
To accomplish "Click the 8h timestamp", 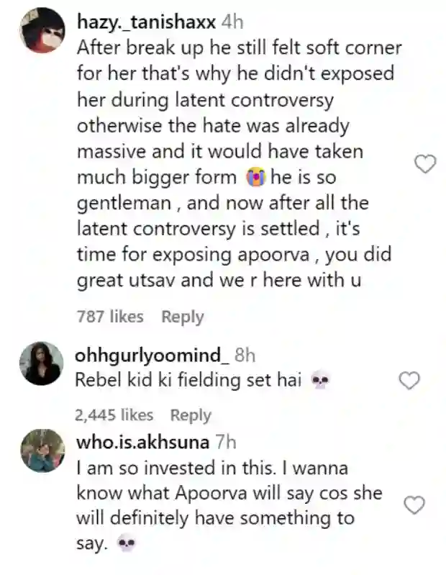I will (246, 356).
